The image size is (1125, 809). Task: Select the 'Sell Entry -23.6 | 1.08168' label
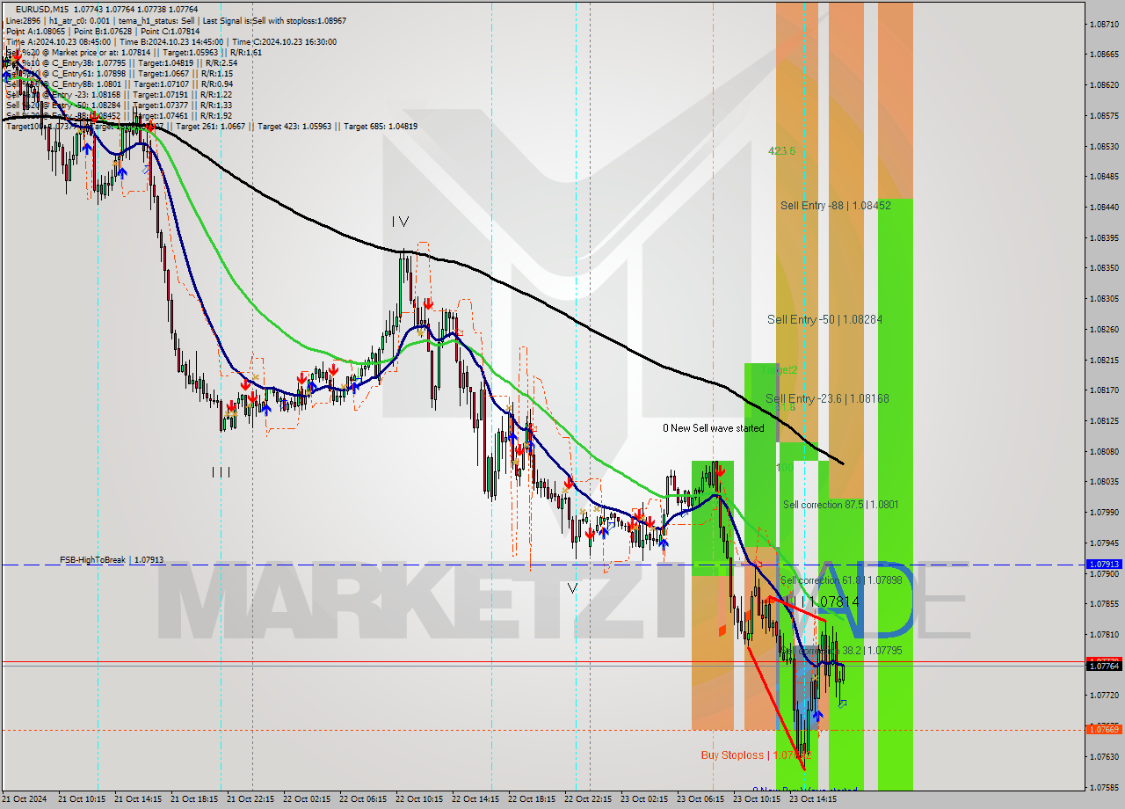coord(827,398)
